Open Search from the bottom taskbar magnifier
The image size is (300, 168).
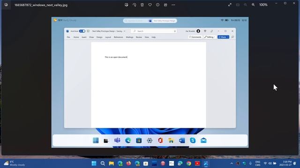(103, 163)
